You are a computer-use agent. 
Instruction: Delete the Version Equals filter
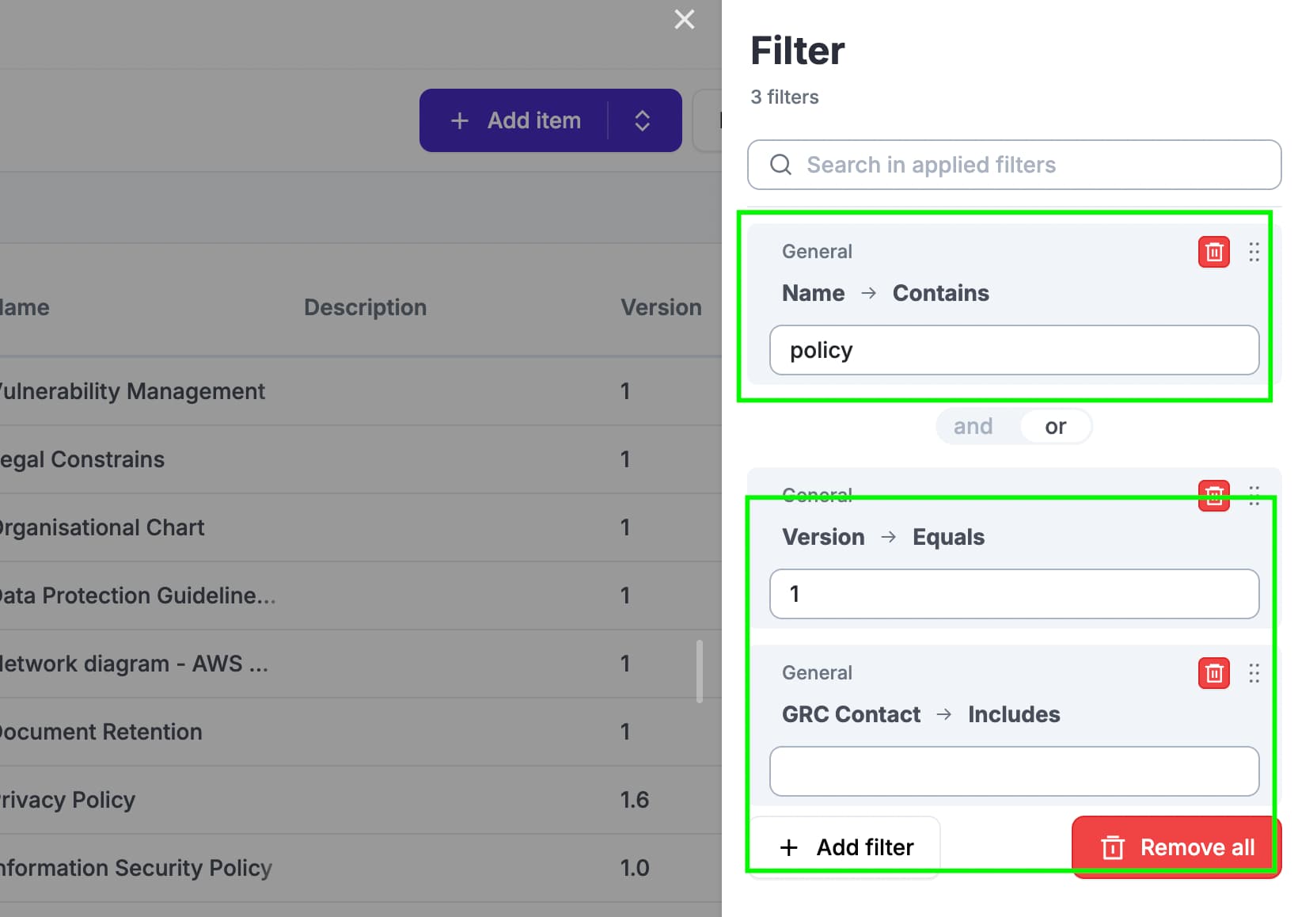coord(1213,496)
